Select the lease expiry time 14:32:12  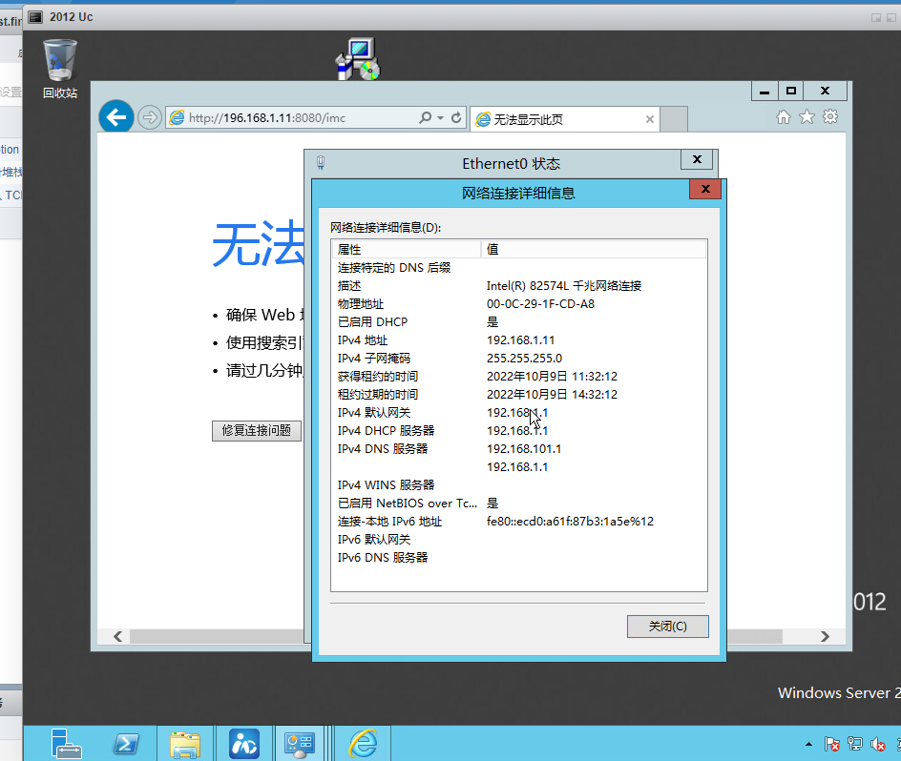(552, 395)
